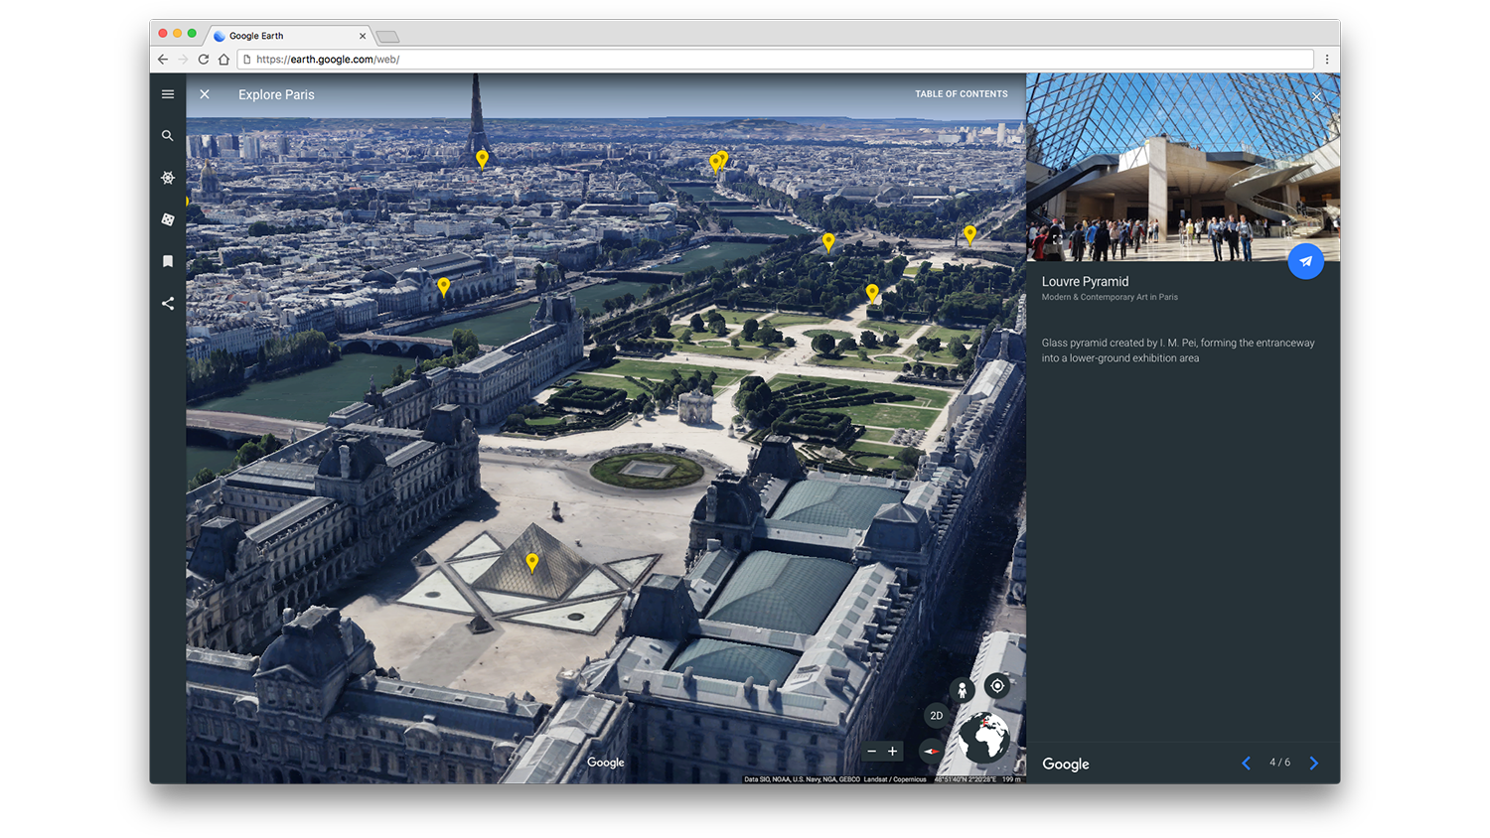This screenshot has width=1490, height=838.
Task: Open a new browser tab
Action: 387,37
